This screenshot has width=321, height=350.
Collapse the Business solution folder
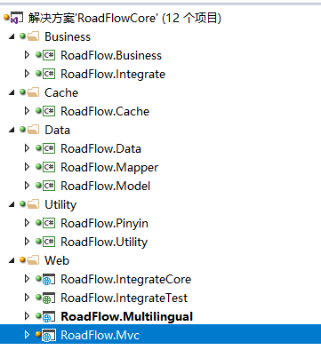12,37
